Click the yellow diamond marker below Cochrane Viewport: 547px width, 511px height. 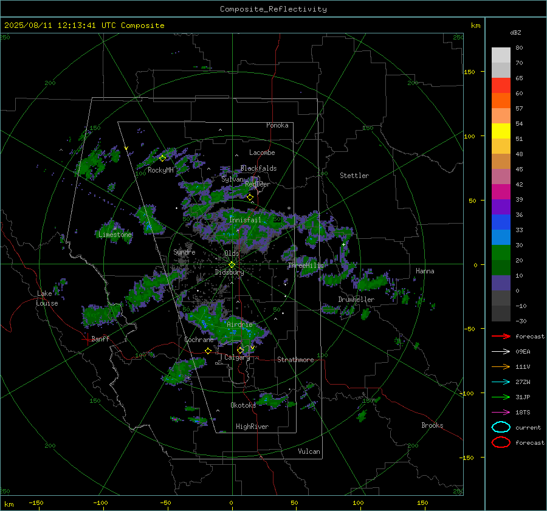(208, 351)
